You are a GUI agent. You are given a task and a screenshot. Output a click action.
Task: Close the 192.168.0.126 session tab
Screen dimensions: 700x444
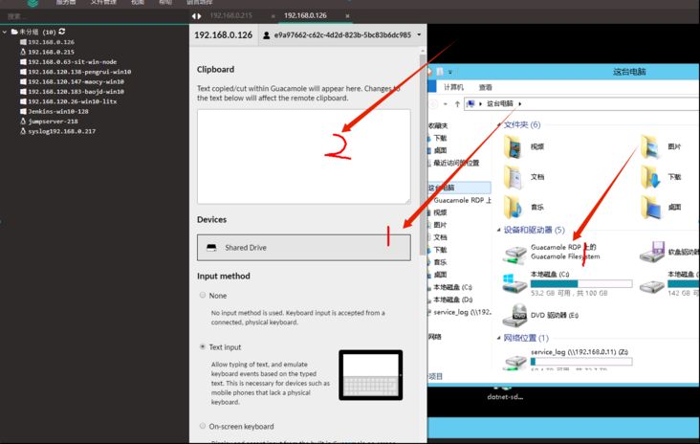[x=347, y=16]
